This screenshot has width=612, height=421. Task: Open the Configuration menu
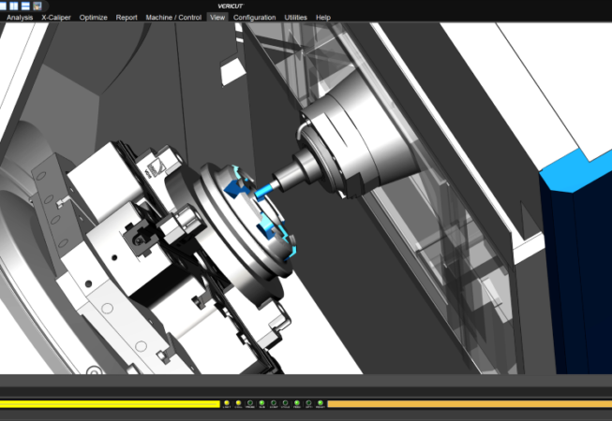[x=254, y=18]
